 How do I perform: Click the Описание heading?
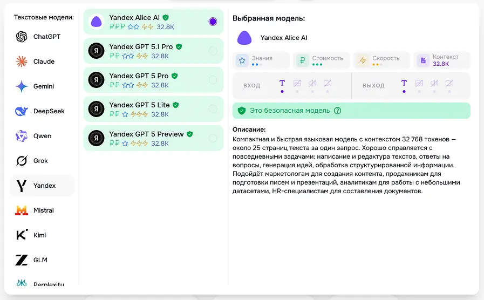click(249, 129)
